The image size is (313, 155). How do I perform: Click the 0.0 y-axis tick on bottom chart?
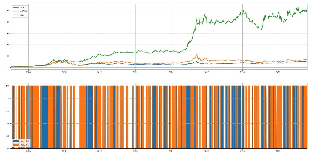pyautogui.click(x=7, y=148)
